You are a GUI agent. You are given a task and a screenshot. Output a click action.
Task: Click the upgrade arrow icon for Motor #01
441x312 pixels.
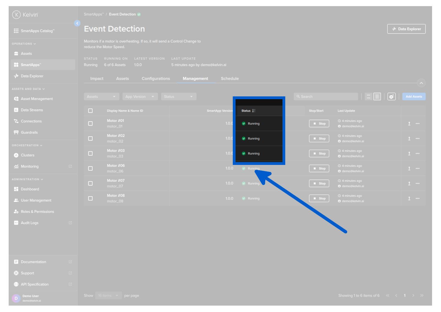click(x=409, y=124)
